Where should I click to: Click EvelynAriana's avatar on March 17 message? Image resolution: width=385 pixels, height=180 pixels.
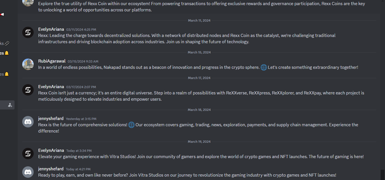click(x=28, y=90)
